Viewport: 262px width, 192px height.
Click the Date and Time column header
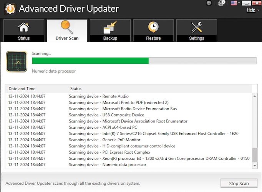22,89
